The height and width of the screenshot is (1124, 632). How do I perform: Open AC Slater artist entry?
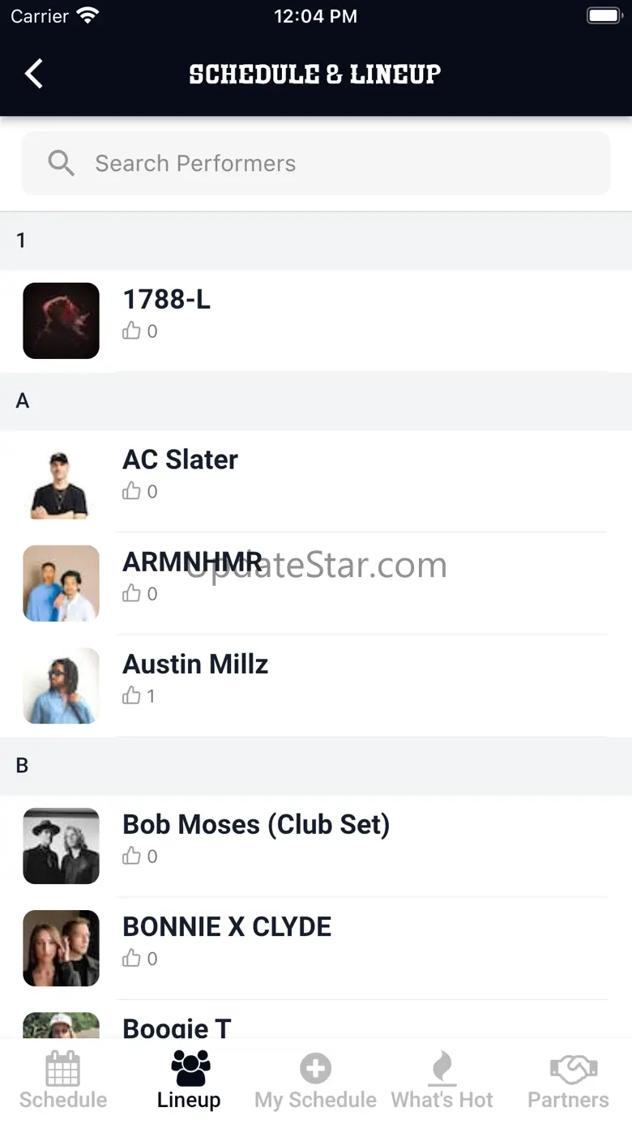coord(316,481)
